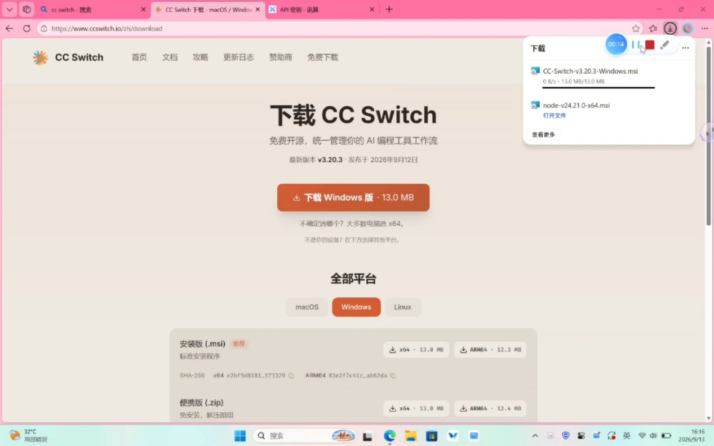Open Task View on the taskbar

[367, 436]
